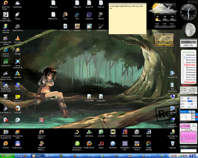Open The BAT! mail icon
Screen dimensions: 198x158
point(113,133)
